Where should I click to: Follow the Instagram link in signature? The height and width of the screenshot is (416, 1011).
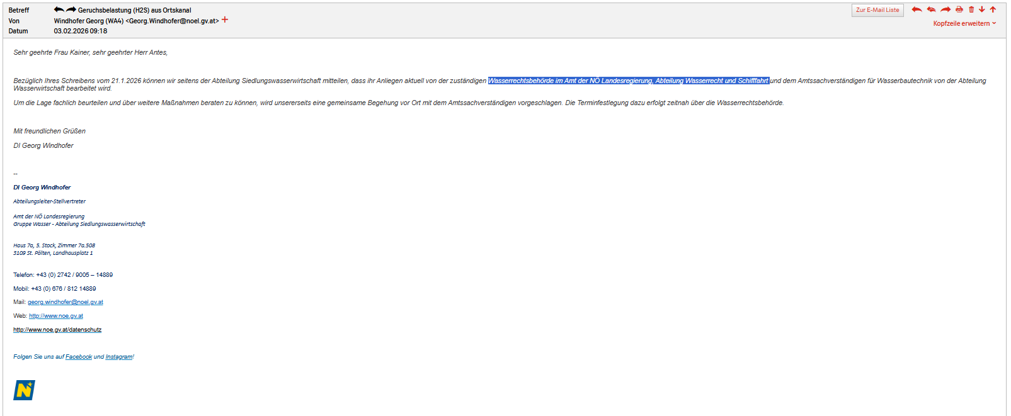pyautogui.click(x=118, y=357)
